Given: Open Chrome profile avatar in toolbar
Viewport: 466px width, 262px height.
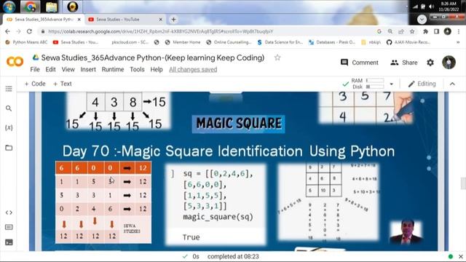Looking at the screenshot, I should click(x=448, y=31).
